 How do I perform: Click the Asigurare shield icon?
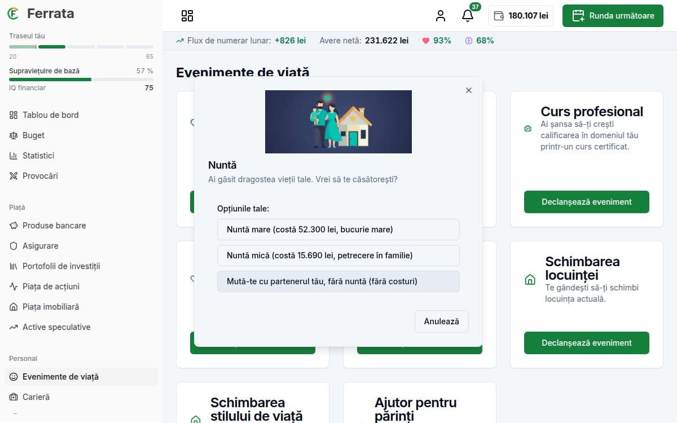tap(14, 246)
